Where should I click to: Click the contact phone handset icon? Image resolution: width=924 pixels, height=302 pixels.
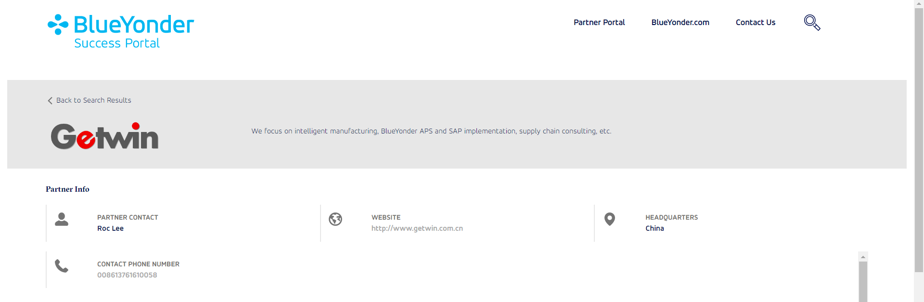click(x=62, y=266)
